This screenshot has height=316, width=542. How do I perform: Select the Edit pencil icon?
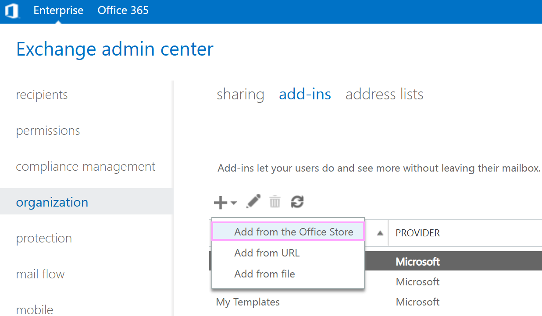[253, 202]
